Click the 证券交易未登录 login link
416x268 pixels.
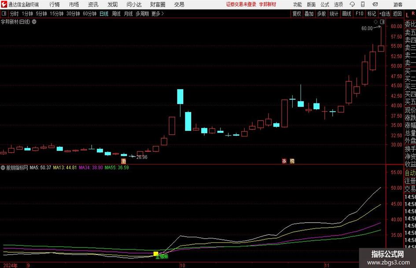[241, 4]
